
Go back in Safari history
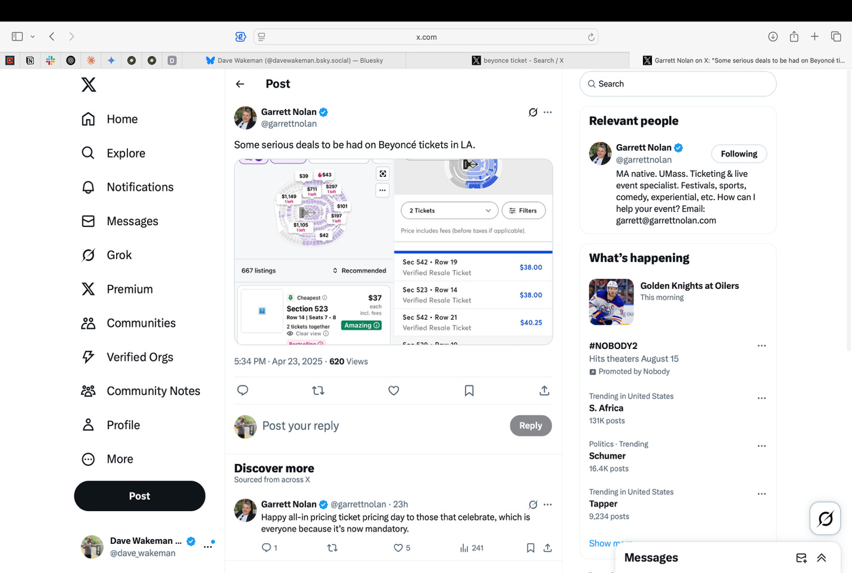[x=52, y=36]
